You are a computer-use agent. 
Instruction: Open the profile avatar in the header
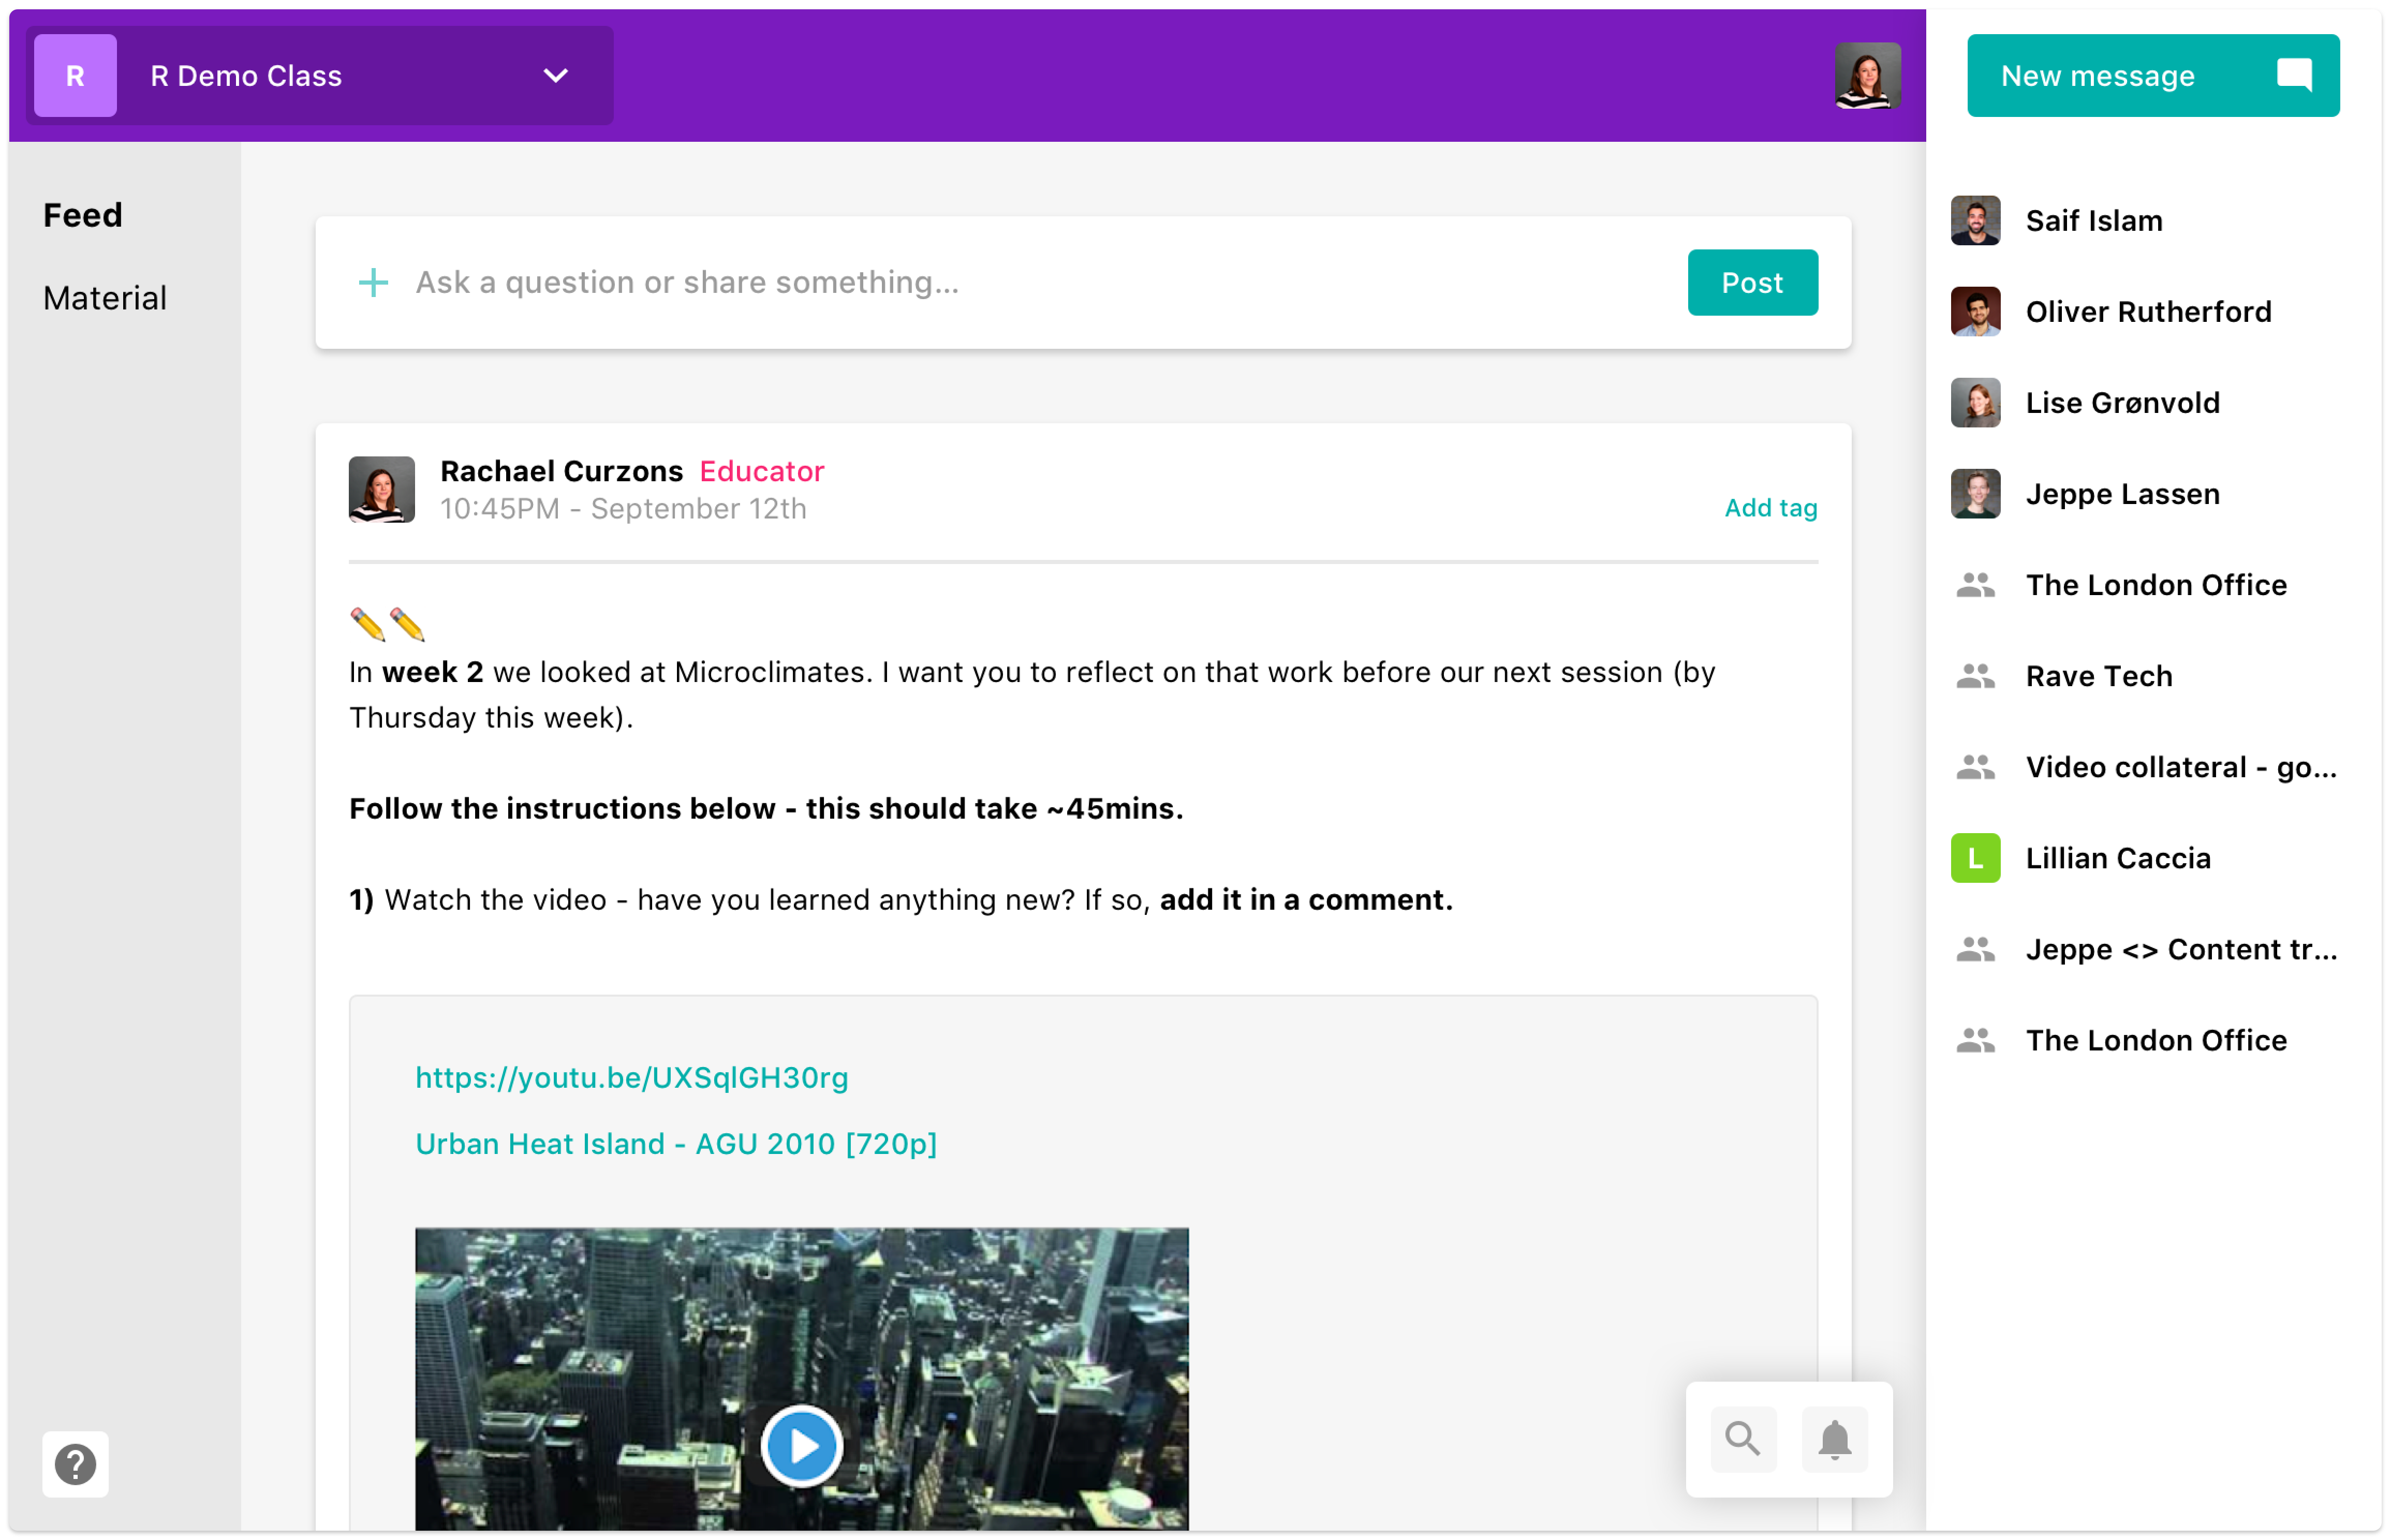pyautogui.click(x=1867, y=76)
